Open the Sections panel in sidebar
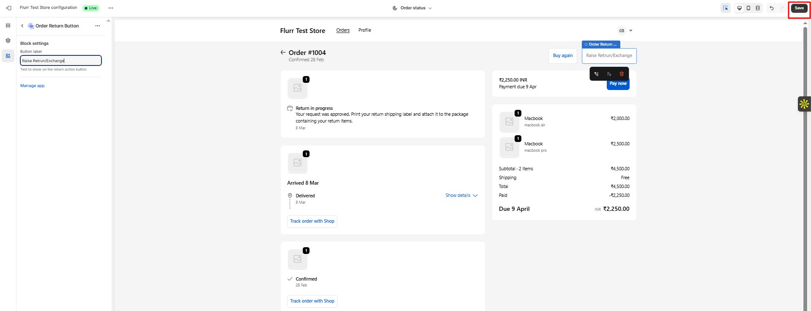Screen dimensions: 811x311 (8, 26)
